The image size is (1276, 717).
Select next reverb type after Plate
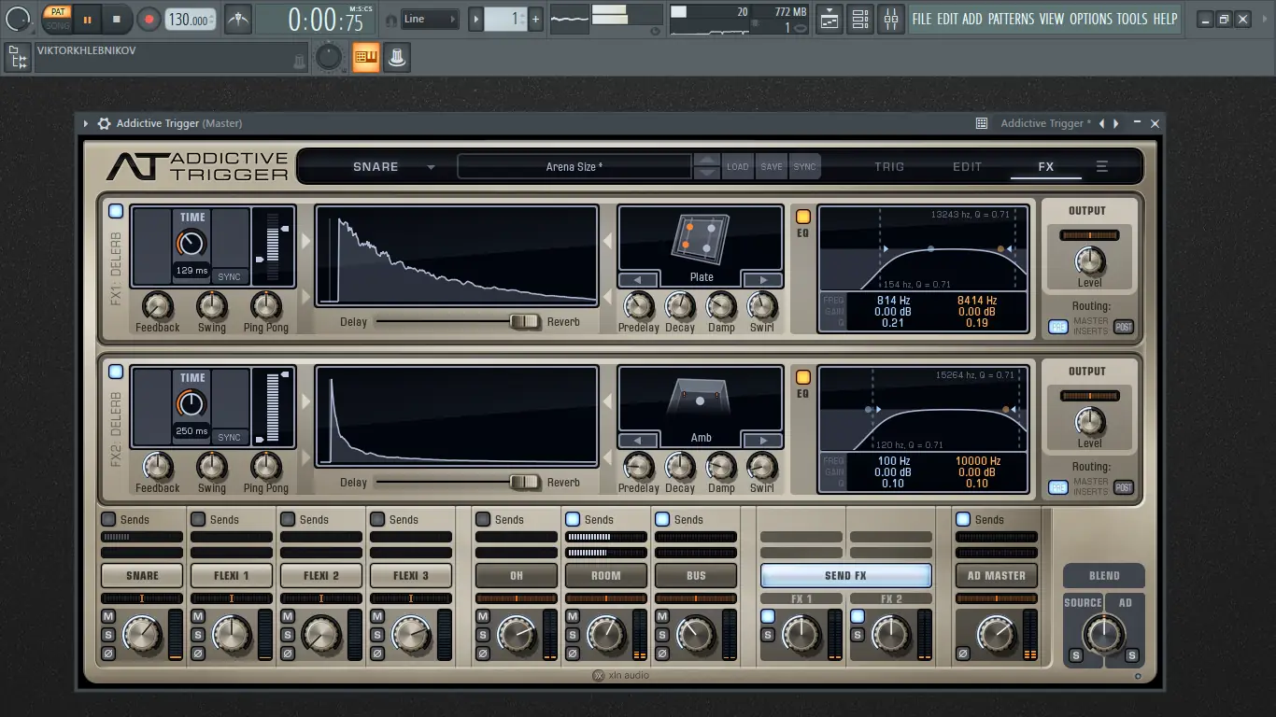[762, 280]
